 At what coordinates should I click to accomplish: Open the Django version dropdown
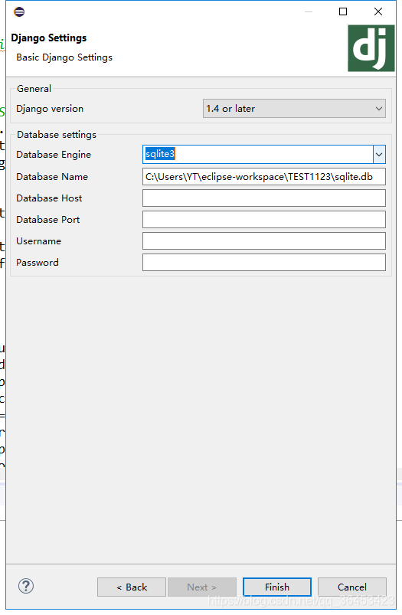click(294, 108)
